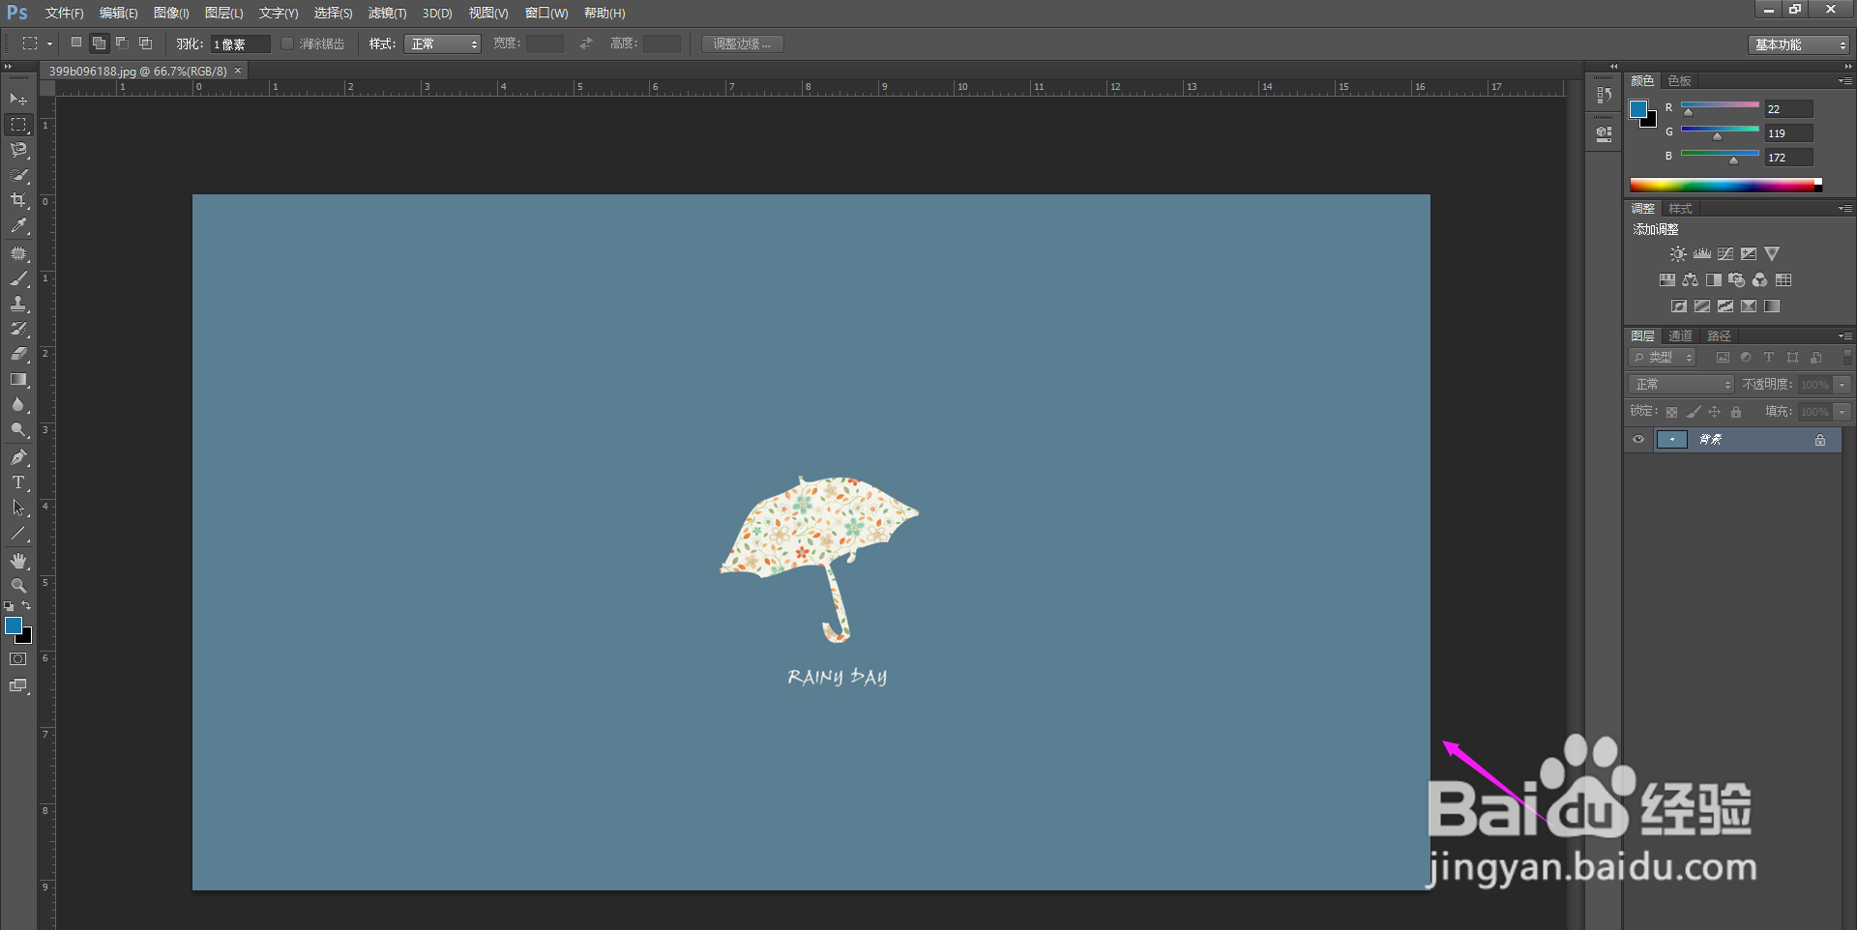Viewport: 1857px width, 930px height.
Task: Select the Crop tool
Action: tap(18, 200)
